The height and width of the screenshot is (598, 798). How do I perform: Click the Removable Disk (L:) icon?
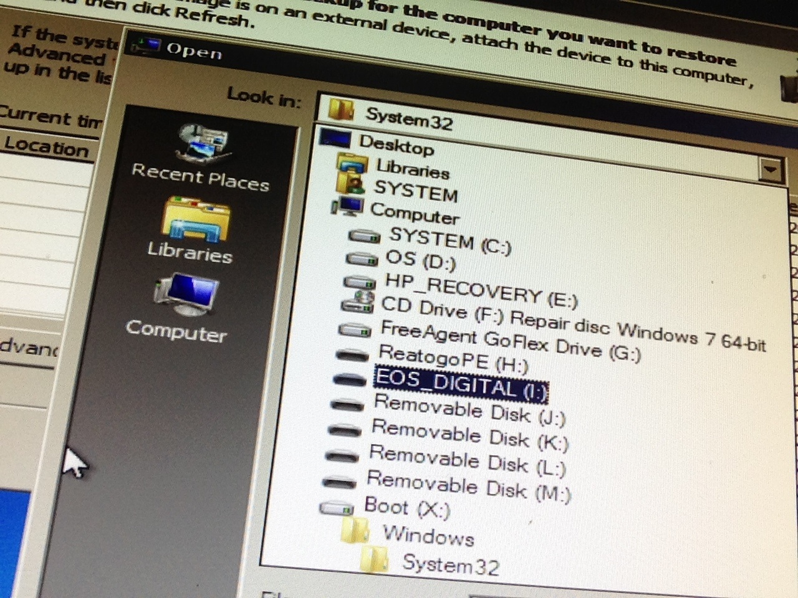(342, 456)
